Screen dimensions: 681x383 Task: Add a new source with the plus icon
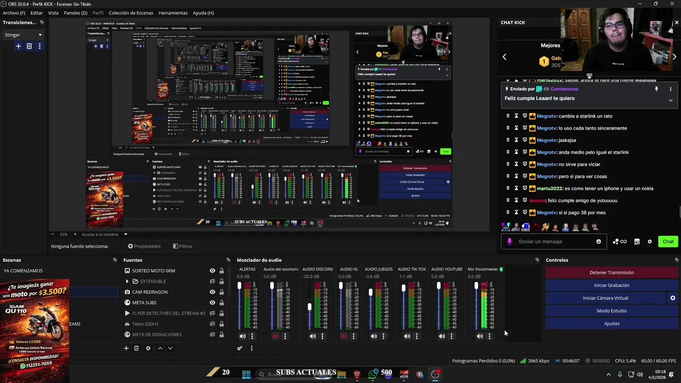click(126, 348)
